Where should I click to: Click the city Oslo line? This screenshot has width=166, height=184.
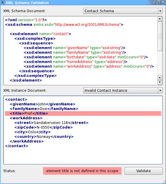pos(33,132)
